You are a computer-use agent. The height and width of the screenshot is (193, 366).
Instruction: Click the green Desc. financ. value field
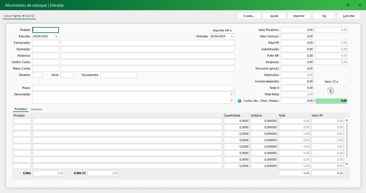[331, 101]
